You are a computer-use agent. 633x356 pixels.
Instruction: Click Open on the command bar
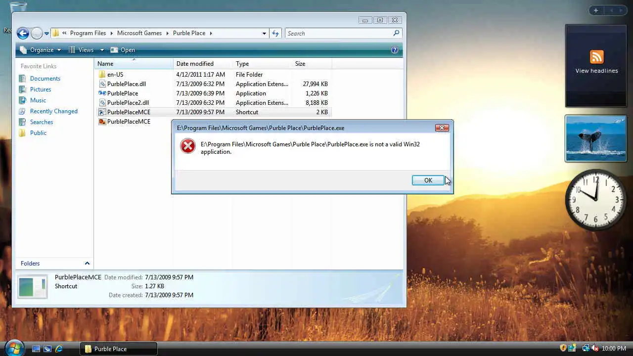(123, 50)
